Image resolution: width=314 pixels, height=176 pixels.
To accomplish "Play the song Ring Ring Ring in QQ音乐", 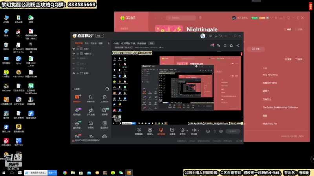I will pos(270,75).
